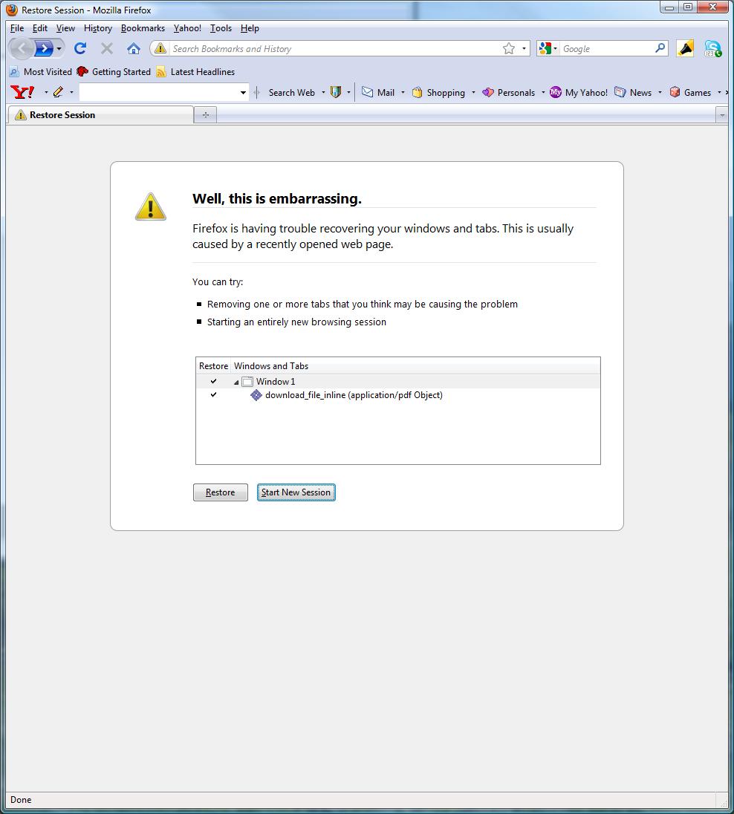Click the Reload page icon

[80, 48]
